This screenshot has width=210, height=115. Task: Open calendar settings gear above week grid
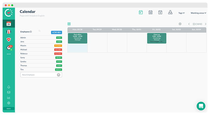coord(180,24)
